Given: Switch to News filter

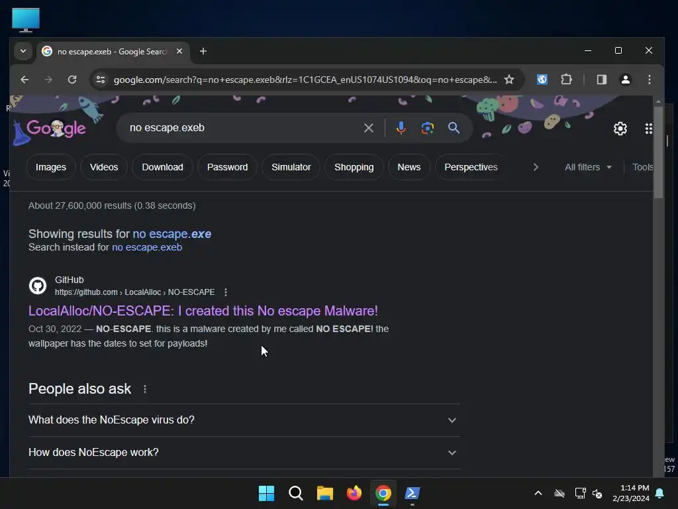Looking at the screenshot, I should click(x=409, y=167).
